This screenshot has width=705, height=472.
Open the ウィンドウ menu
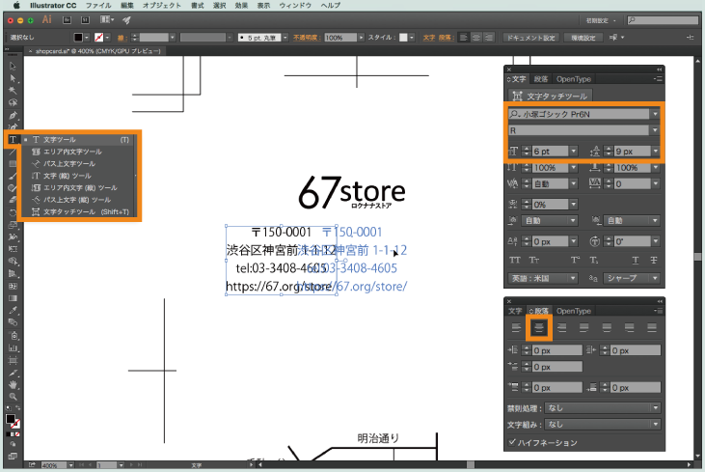tap(295, 6)
